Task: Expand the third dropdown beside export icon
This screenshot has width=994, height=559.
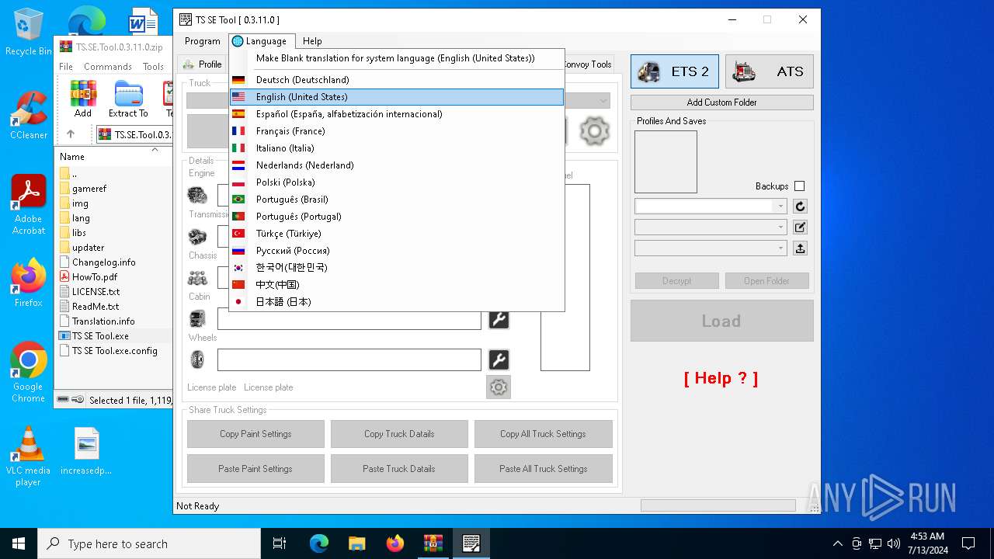Action: pyautogui.click(x=780, y=248)
